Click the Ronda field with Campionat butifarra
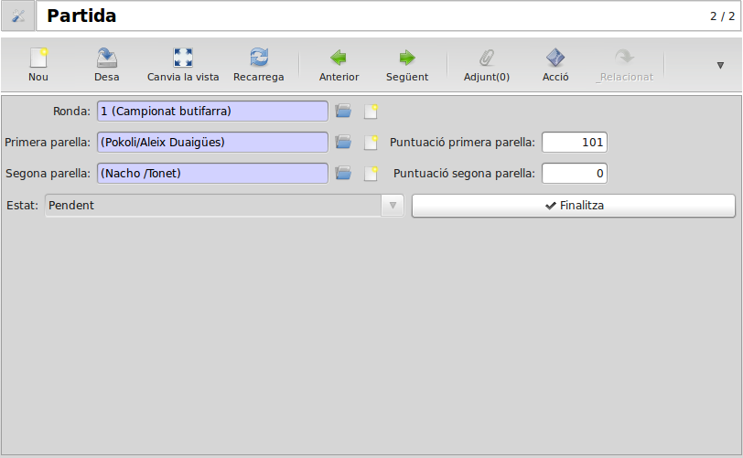 click(212, 112)
